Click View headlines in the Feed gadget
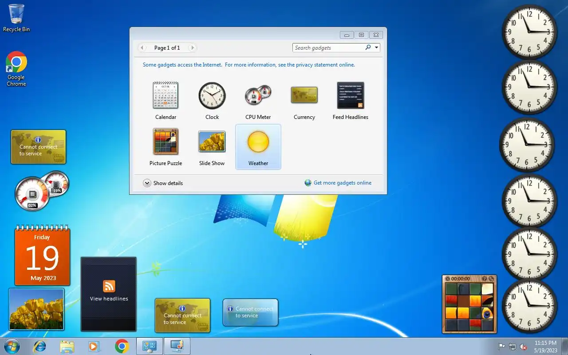The width and height of the screenshot is (568, 355). pyautogui.click(x=109, y=299)
